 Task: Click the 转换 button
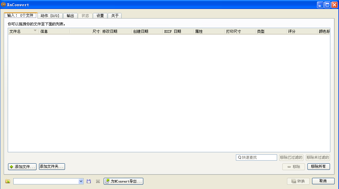click(x=298, y=181)
